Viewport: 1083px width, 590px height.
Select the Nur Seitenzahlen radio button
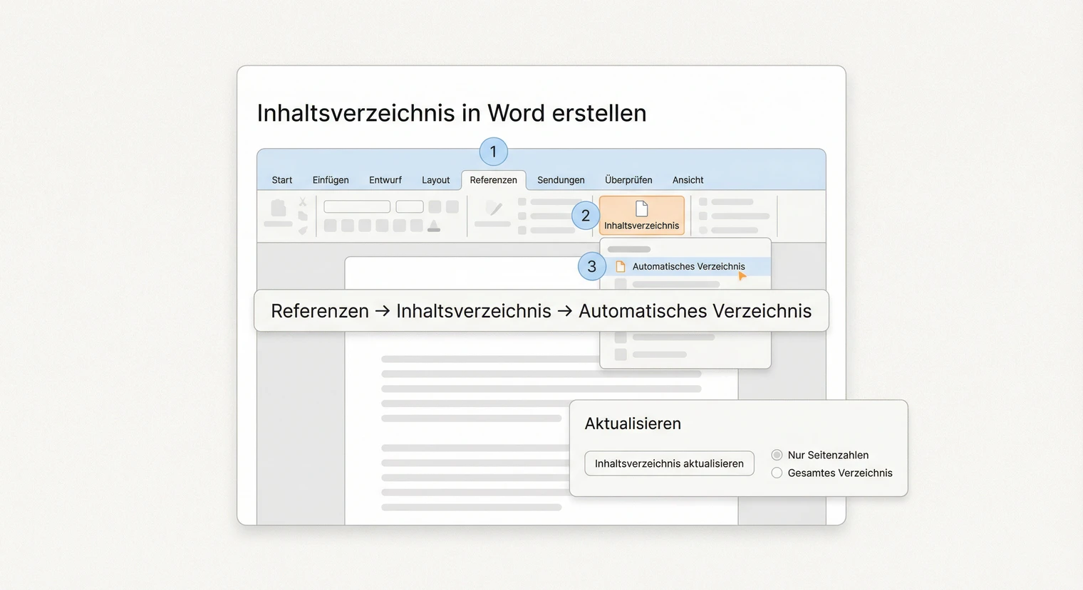(776, 455)
